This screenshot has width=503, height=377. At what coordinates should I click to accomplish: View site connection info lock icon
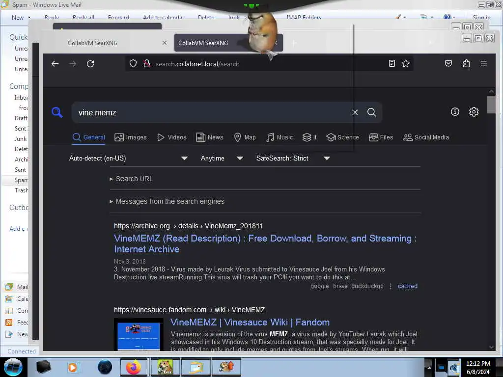pos(147,63)
